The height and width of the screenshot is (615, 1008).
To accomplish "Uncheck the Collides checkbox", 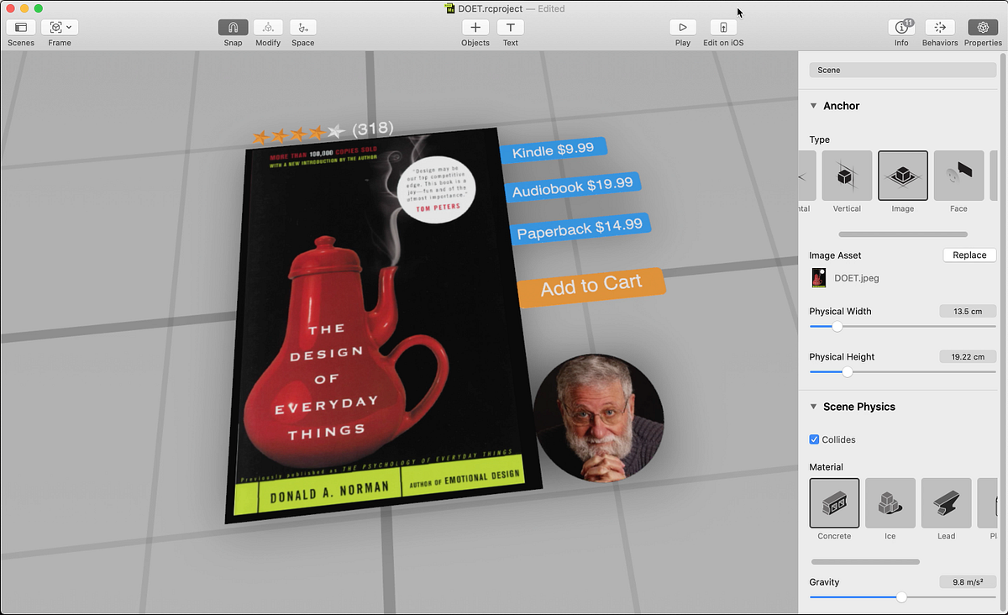I will pyautogui.click(x=814, y=439).
